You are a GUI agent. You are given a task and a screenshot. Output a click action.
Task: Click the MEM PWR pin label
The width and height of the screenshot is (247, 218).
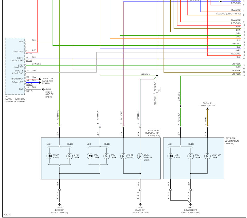coord(19,52)
